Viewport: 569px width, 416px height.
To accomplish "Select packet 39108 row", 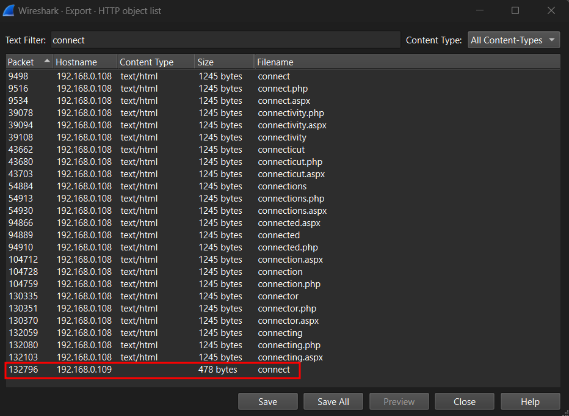I will (283, 137).
